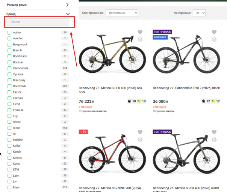This screenshot has height=192, width=227.
Task: Check the Liv brand checkbox
Action: tap(9, 181)
